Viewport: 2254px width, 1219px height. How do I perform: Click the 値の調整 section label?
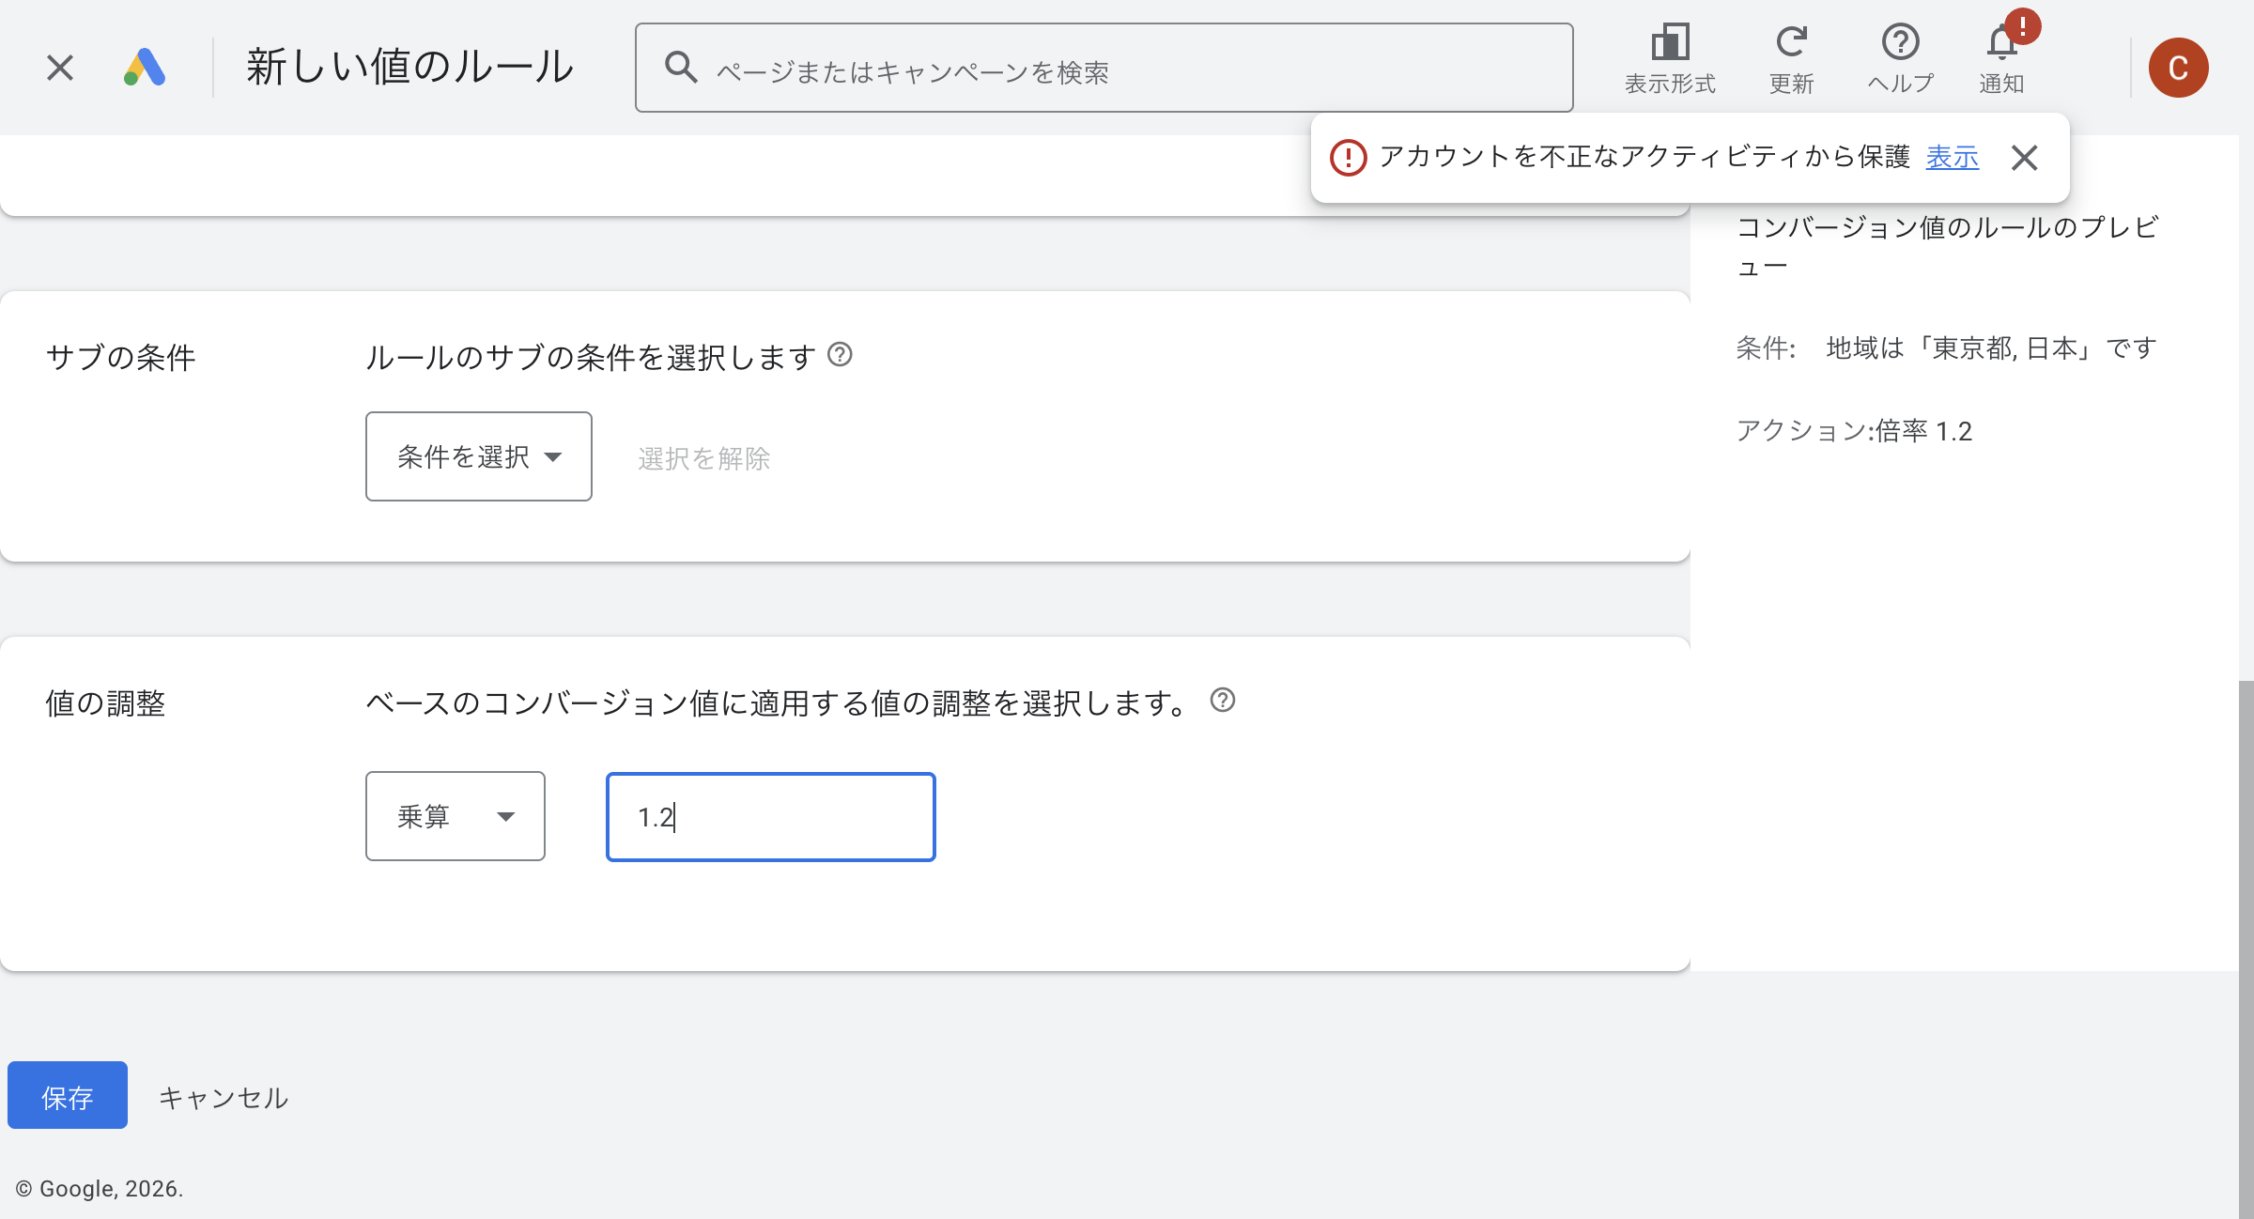click(x=105, y=703)
